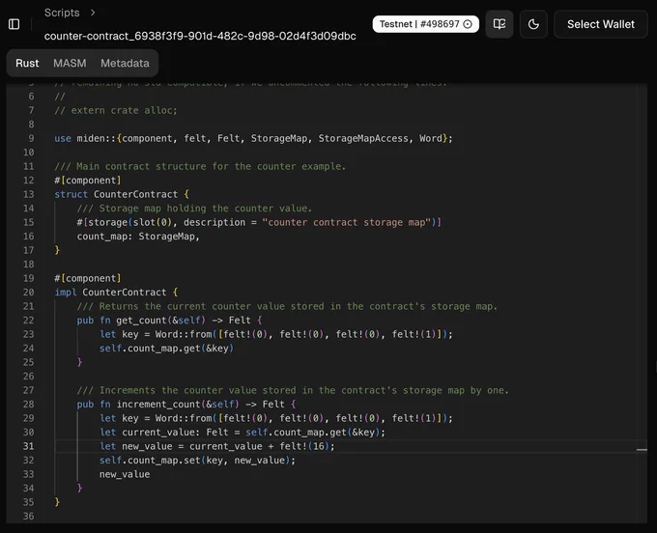Click 'Increments the counter value' comment
The height and width of the screenshot is (533, 657).
pos(293,391)
